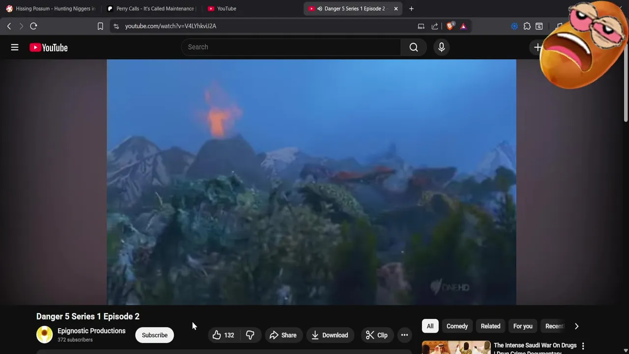The height and width of the screenshot is (354, 629).
Task: Select the Comedy filter chip
Action: point(457,326)
